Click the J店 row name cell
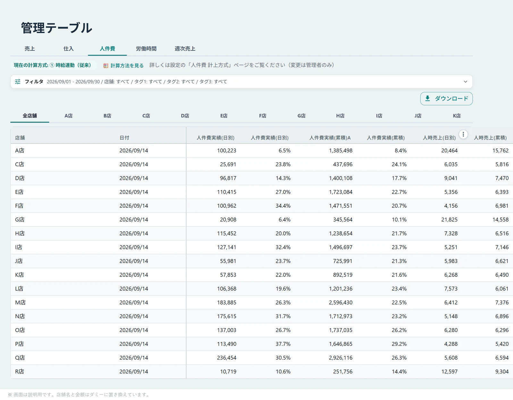The image size is (513, 400). coord(19,261)
